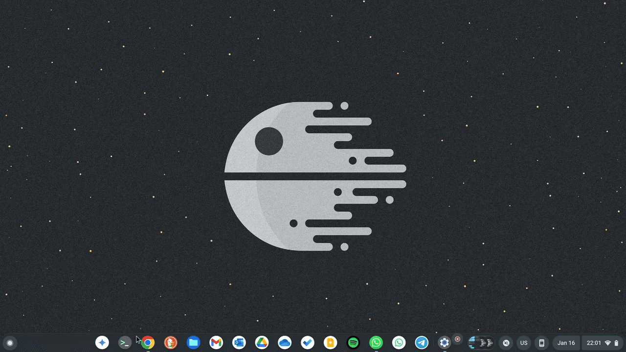Image resolution: width=626 pixels, height=352 pixels.
Task: Open the Gemini app from the shelf
Action: 102,343
